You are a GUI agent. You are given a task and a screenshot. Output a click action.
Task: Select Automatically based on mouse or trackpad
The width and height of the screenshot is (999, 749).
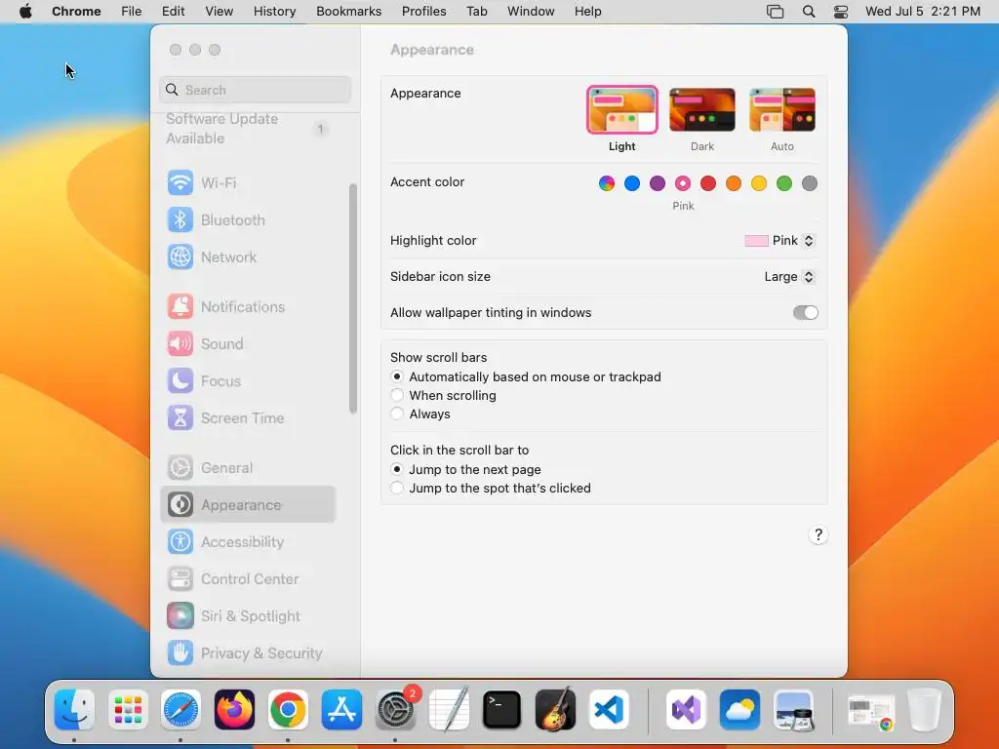(x=397, y=377)
